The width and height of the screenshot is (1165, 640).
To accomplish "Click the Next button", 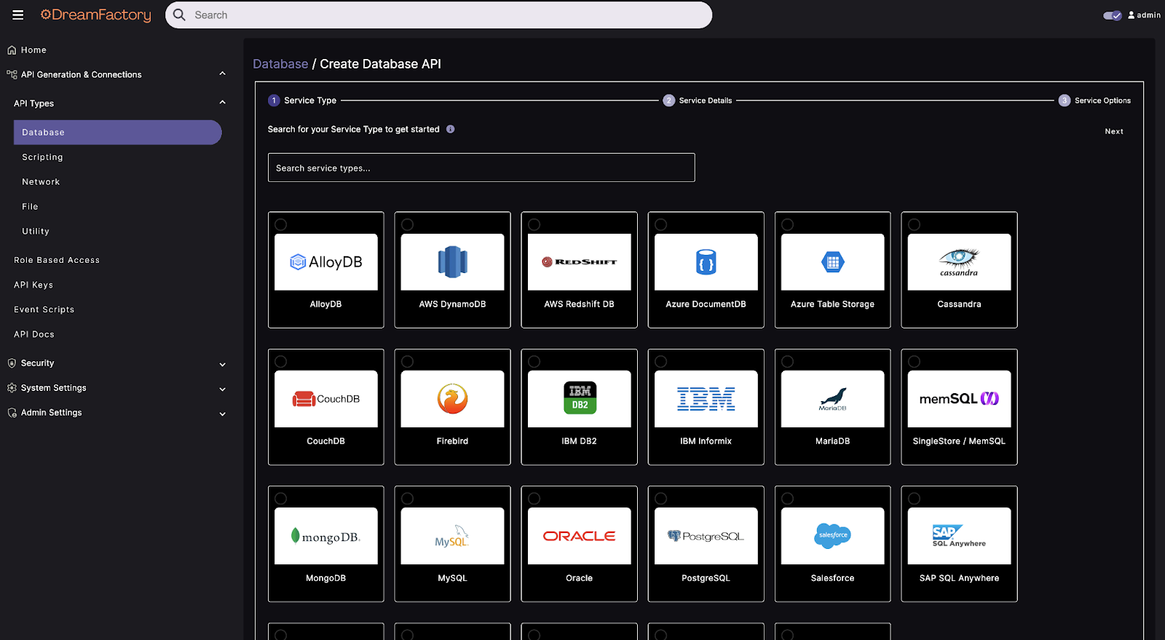I will click(1114, 132).
